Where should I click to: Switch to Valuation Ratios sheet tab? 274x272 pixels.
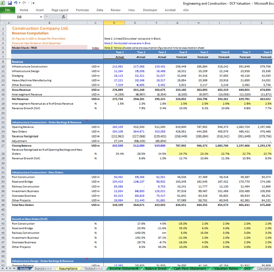pos(226,269)
